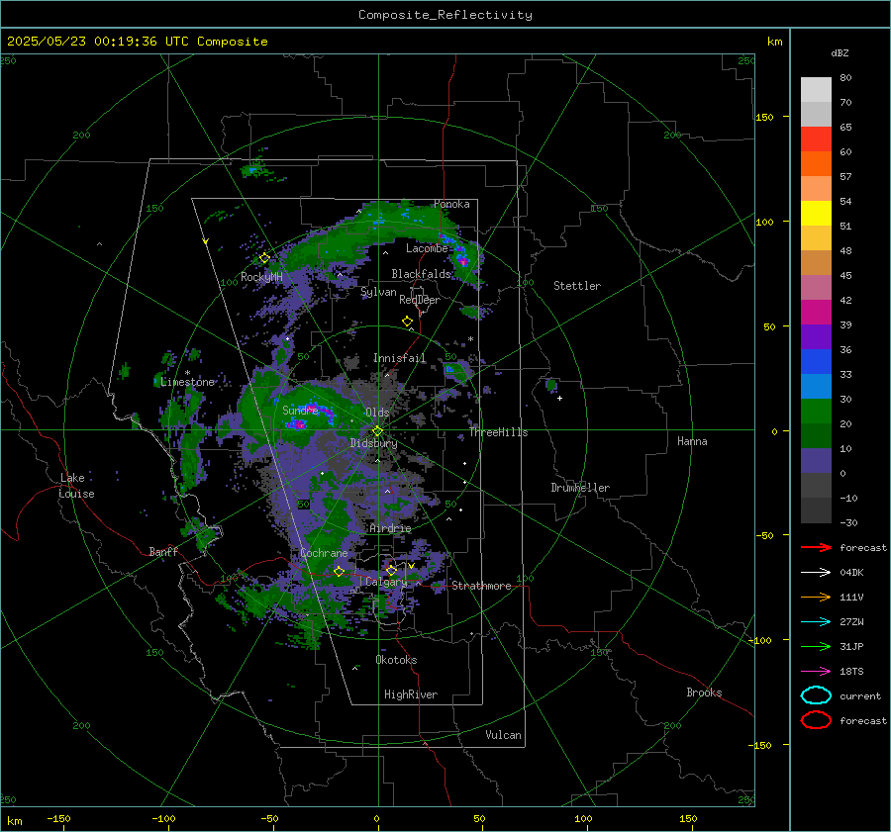The width and height of the screenshot is (891, 832).
Task: Click the 04DK legend text
Action: click(x=851, y=573)
